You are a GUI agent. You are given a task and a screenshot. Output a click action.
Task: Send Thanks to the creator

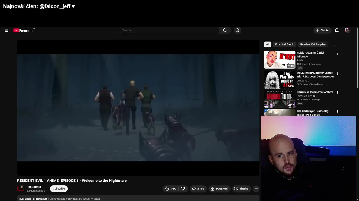coord(241,189)
